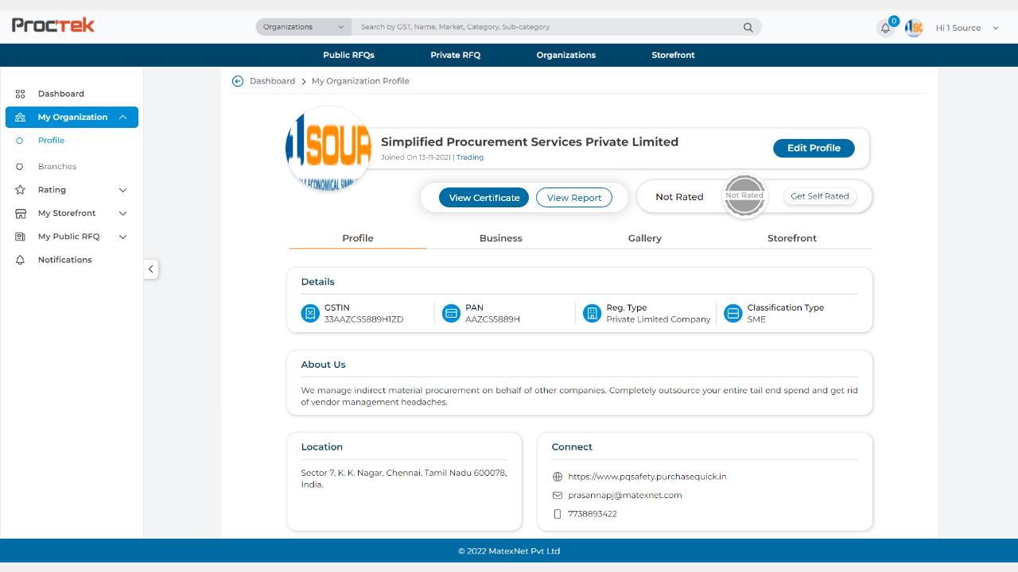1018x572 pixels.
Task: Select the Branches sidebar item
Action: (57, 167)
